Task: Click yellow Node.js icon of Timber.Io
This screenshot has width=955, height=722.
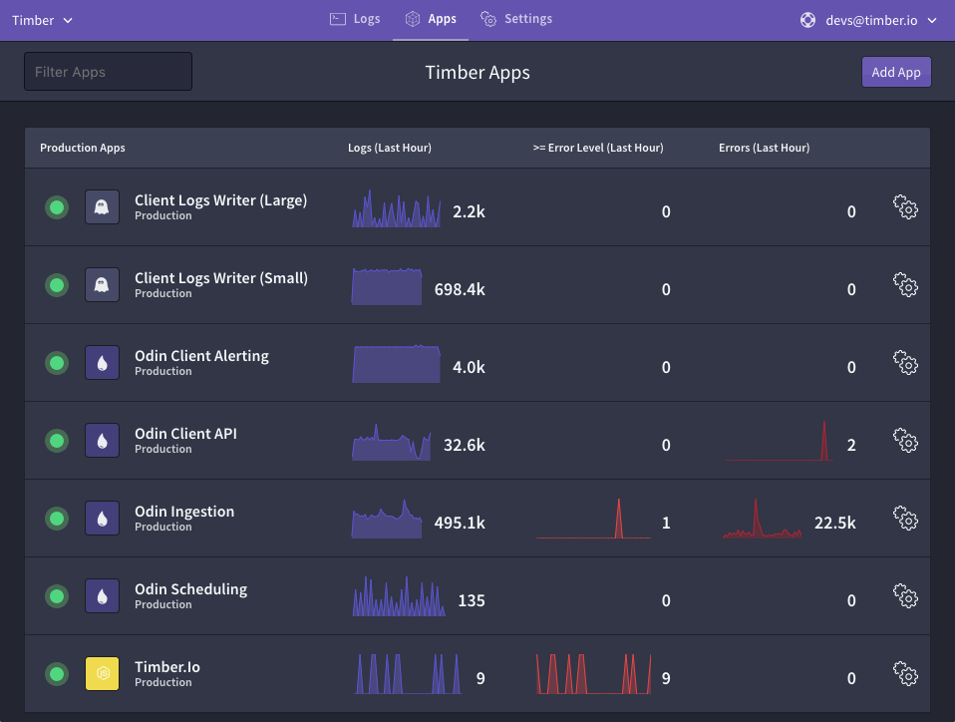Action: [102, 674]
